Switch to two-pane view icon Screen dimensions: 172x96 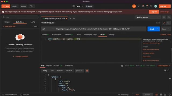(161, 95)
